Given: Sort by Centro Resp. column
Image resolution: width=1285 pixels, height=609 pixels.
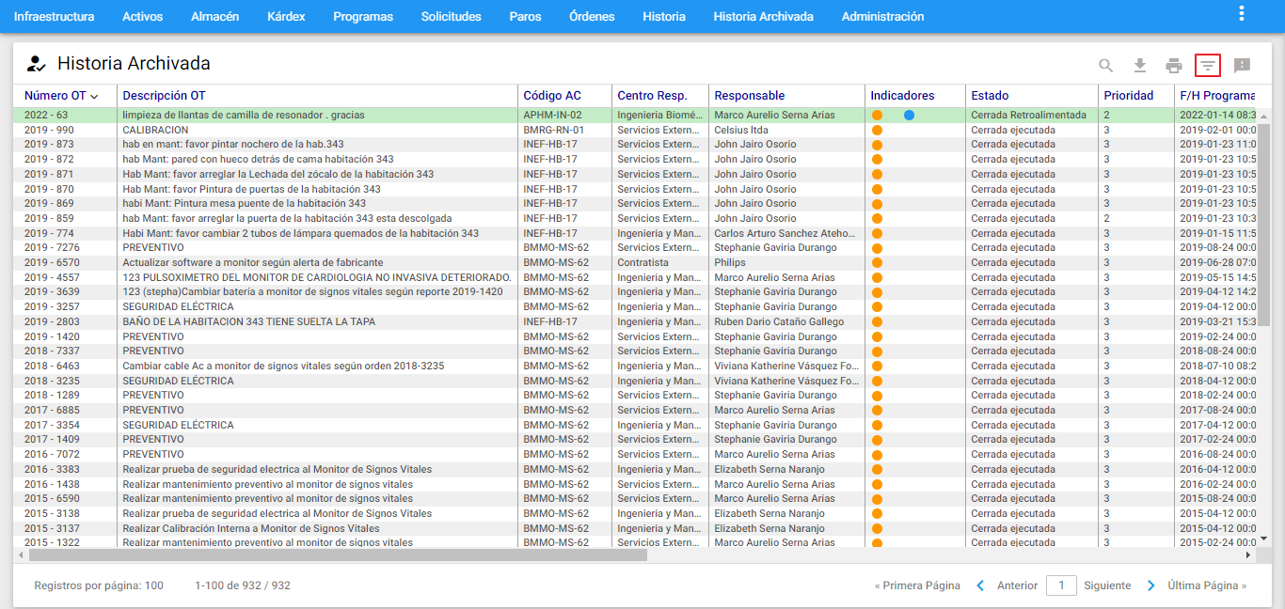Looking at the screenshot, I should pos(652,96).
